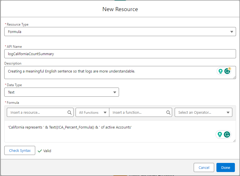Click the green lightbulb icon in Description field
Image resolution: width=240 pixels, height=176 pixels.
click(220, 71)
